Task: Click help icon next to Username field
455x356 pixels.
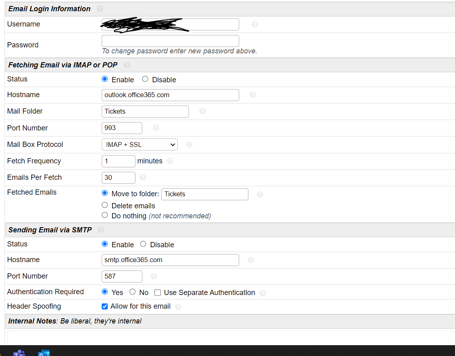Action: [x=254, y=24]
